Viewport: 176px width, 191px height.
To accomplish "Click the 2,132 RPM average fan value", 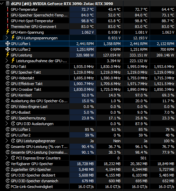I will tap(165, 44).
